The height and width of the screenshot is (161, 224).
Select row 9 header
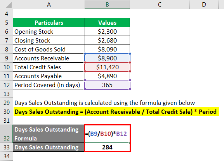click(7, 58)
